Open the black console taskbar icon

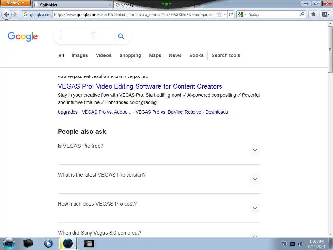click(x=88, y=243)
